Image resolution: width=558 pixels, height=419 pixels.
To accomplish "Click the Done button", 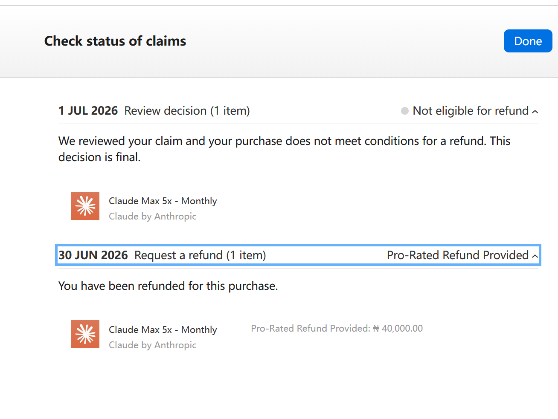I will tap(528, 41).
